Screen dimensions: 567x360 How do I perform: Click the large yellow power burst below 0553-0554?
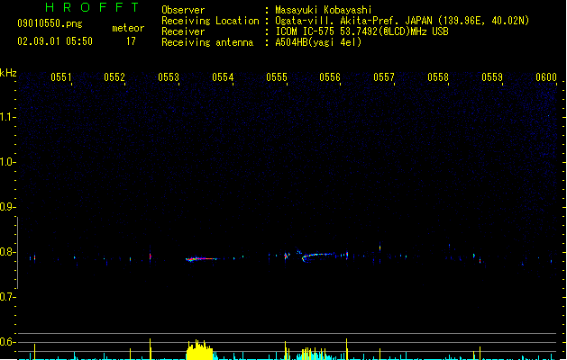click(x=199, y=349)
